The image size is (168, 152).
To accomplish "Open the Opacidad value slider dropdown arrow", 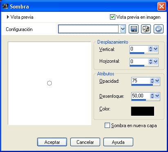I will click(x=157, y=81).
